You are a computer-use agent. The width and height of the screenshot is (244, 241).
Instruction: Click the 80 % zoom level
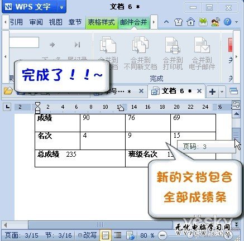(x=147, y=235)
